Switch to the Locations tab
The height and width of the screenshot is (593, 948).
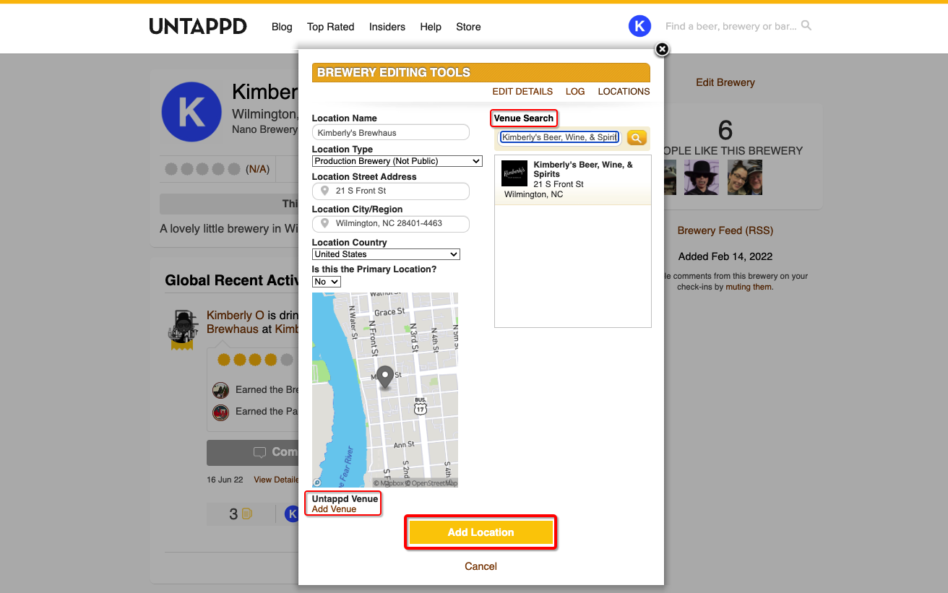[624, 92]
